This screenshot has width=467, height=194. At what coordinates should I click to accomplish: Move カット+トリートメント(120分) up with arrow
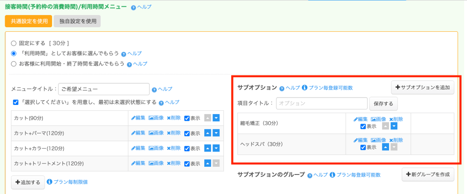tap(208, 164)
